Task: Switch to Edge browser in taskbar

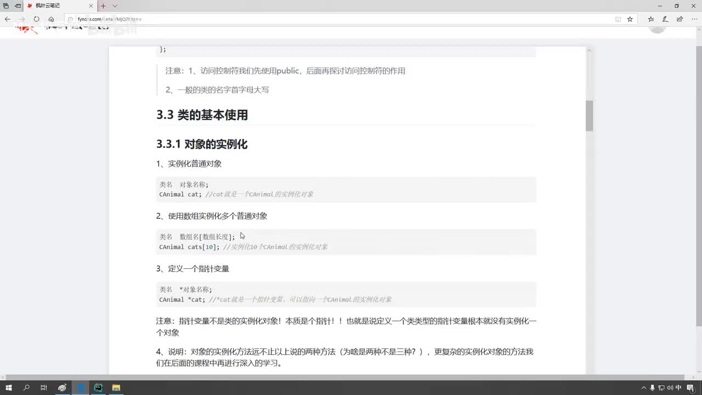Action: [81, 388]
